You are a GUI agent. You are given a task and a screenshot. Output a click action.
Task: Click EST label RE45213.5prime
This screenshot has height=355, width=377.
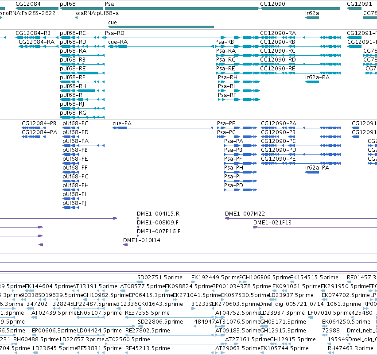point(148,348)
